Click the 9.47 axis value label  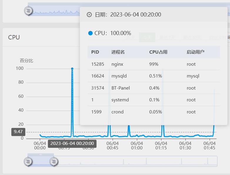(18, 132)
